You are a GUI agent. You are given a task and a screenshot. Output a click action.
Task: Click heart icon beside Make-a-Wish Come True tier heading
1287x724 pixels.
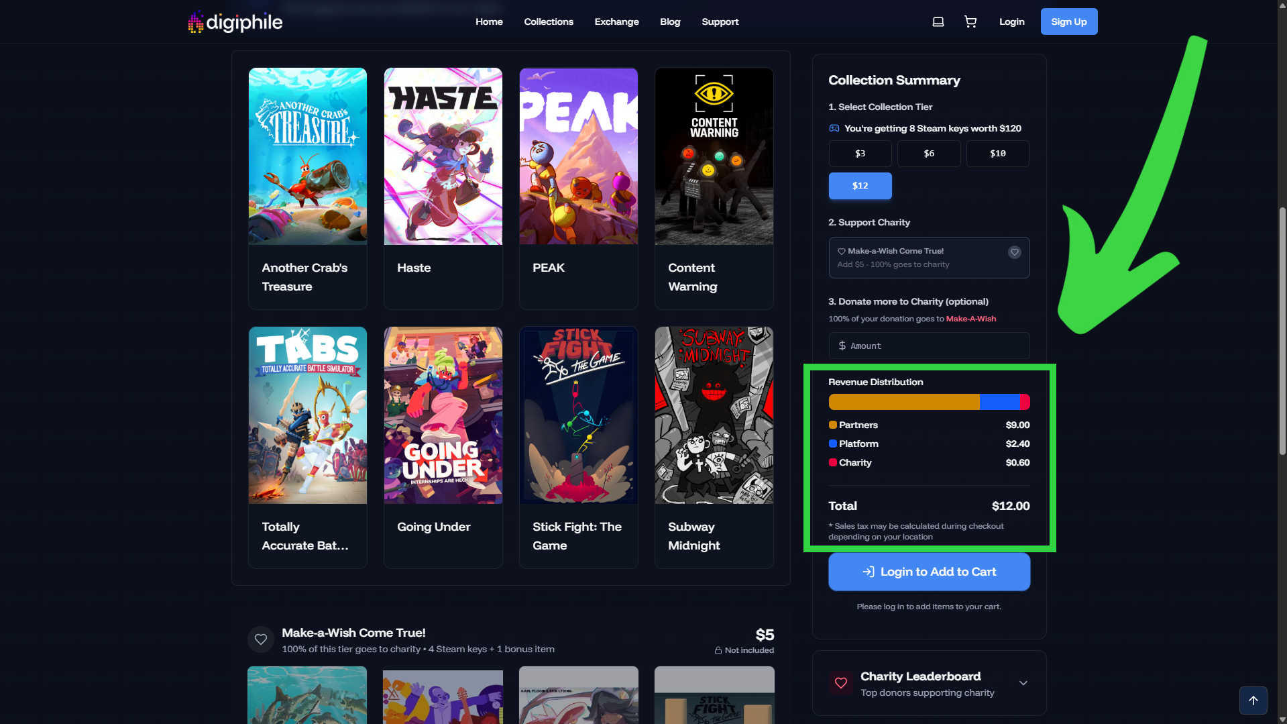click(261, 639)
